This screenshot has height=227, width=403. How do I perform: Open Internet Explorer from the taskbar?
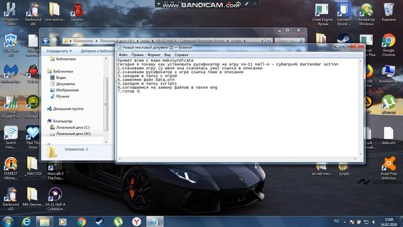pyautogui.click(x=26, y=222)
